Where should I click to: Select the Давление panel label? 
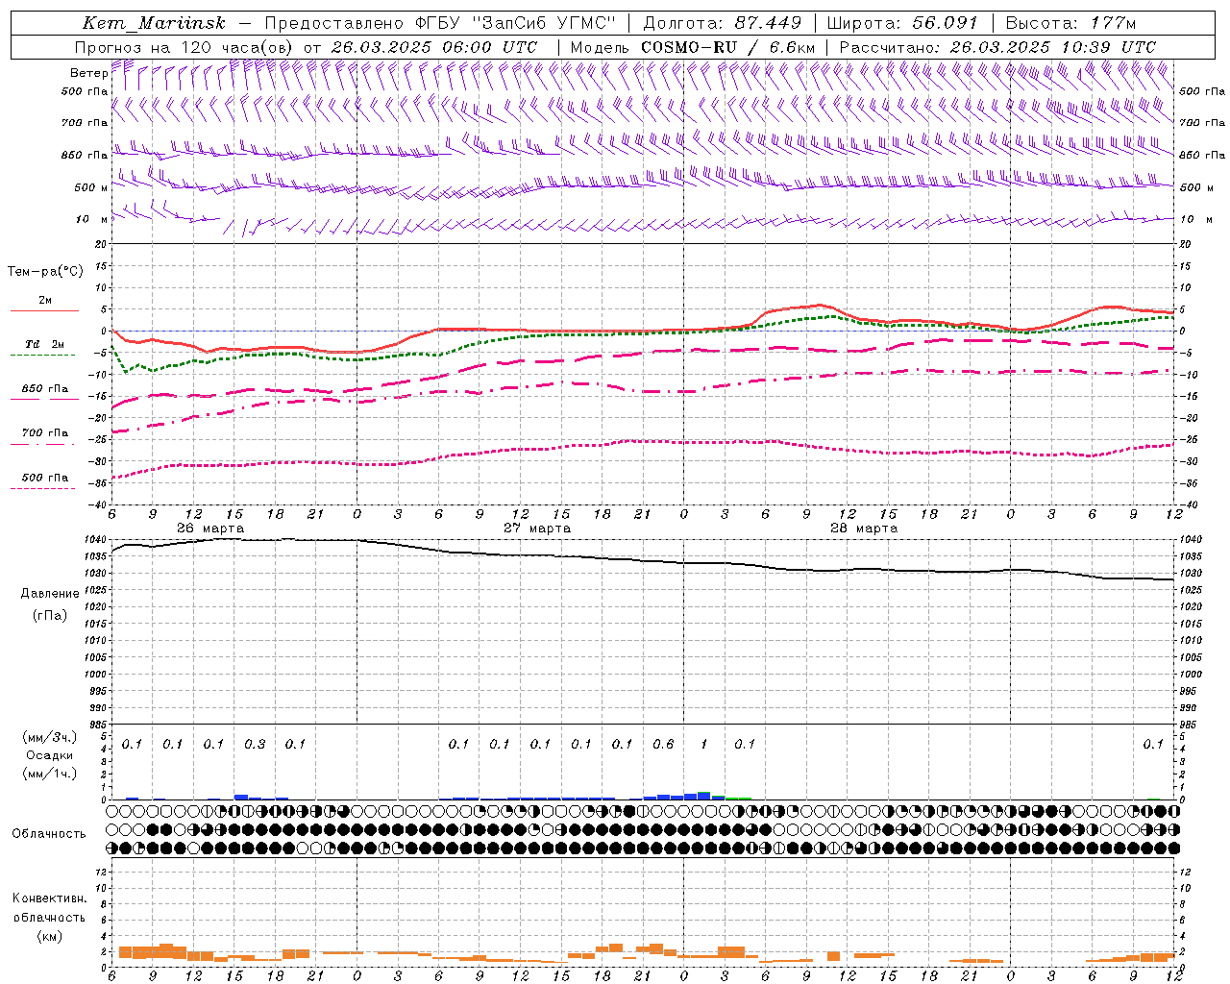tap(50, 594)
